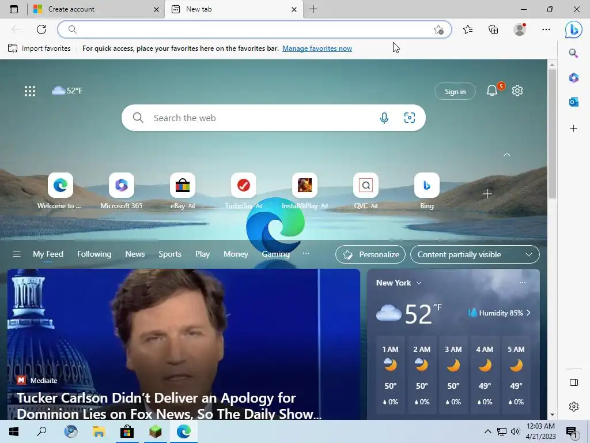This screenshot has width=590, height=443.
Task: Show more feed categories ellipsis
Action: pyautogui.click(x=306, y=254)
